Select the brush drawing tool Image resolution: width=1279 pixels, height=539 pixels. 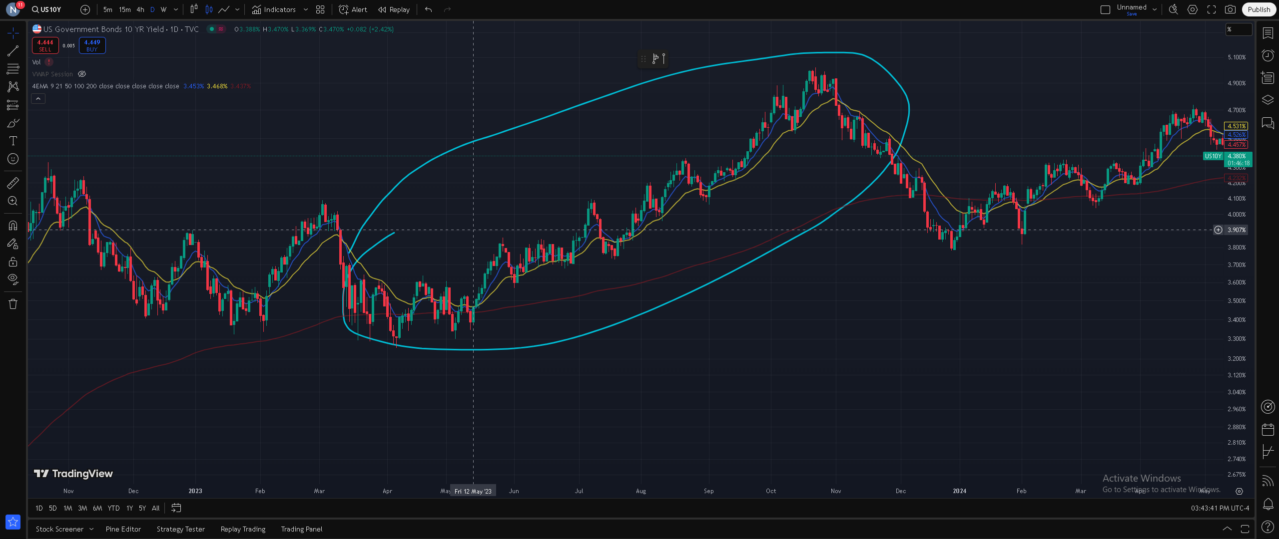tap(13, 123)
